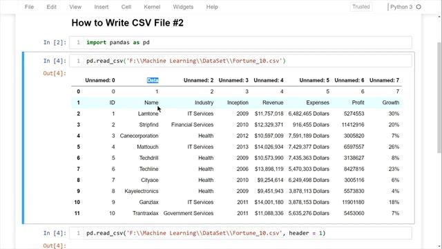Click the highlighted Data column header
The height and width of the screenshot is (249, 442).
click(153, 80)
